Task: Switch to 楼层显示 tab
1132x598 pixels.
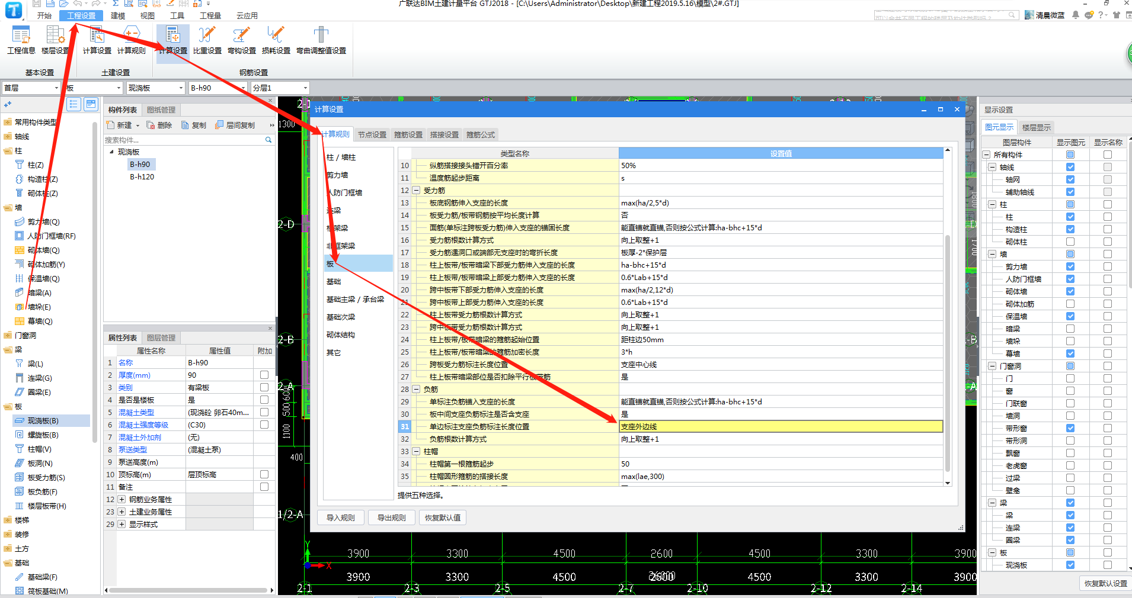Action: tap(1037, 127)
